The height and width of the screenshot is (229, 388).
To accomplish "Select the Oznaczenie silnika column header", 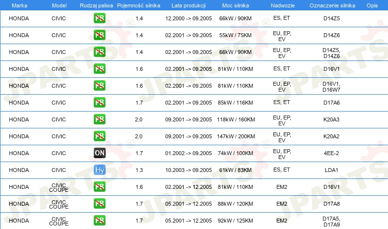I will coord(332,5).
